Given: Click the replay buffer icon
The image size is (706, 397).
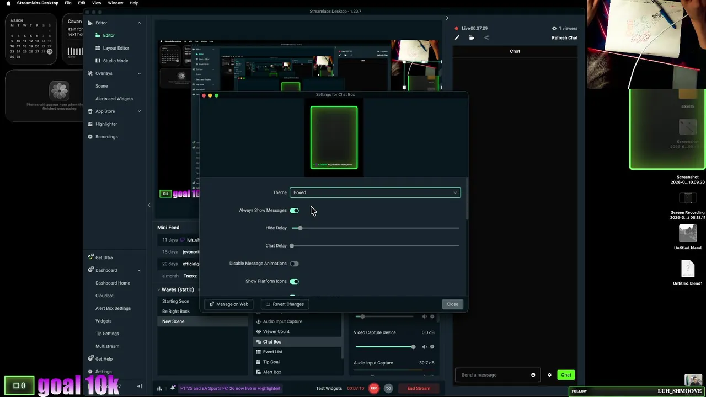Looking at the screenshot, I should pyautogui.click(x=388, y=388).
